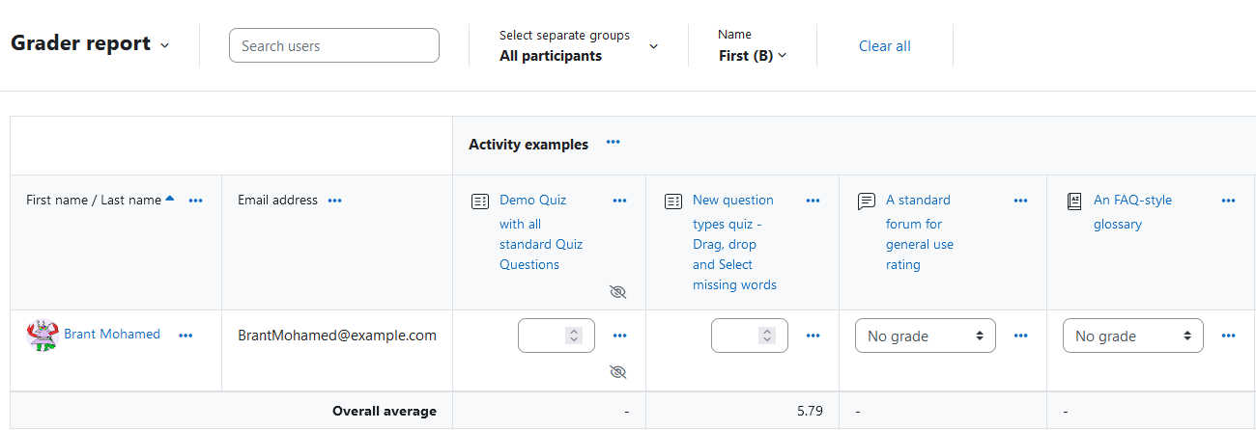Click the forum activity icon in the column header

point(867,202)
